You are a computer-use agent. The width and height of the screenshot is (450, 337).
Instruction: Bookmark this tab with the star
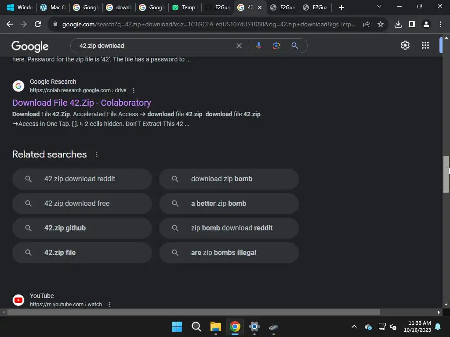(x=381, y=25)
